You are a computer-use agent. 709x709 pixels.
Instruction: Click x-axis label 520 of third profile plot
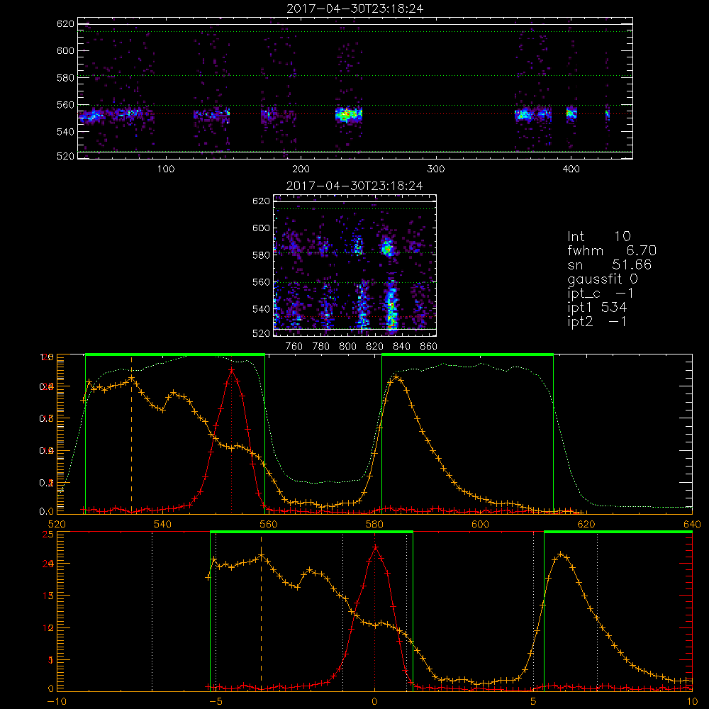click(57, 524)
